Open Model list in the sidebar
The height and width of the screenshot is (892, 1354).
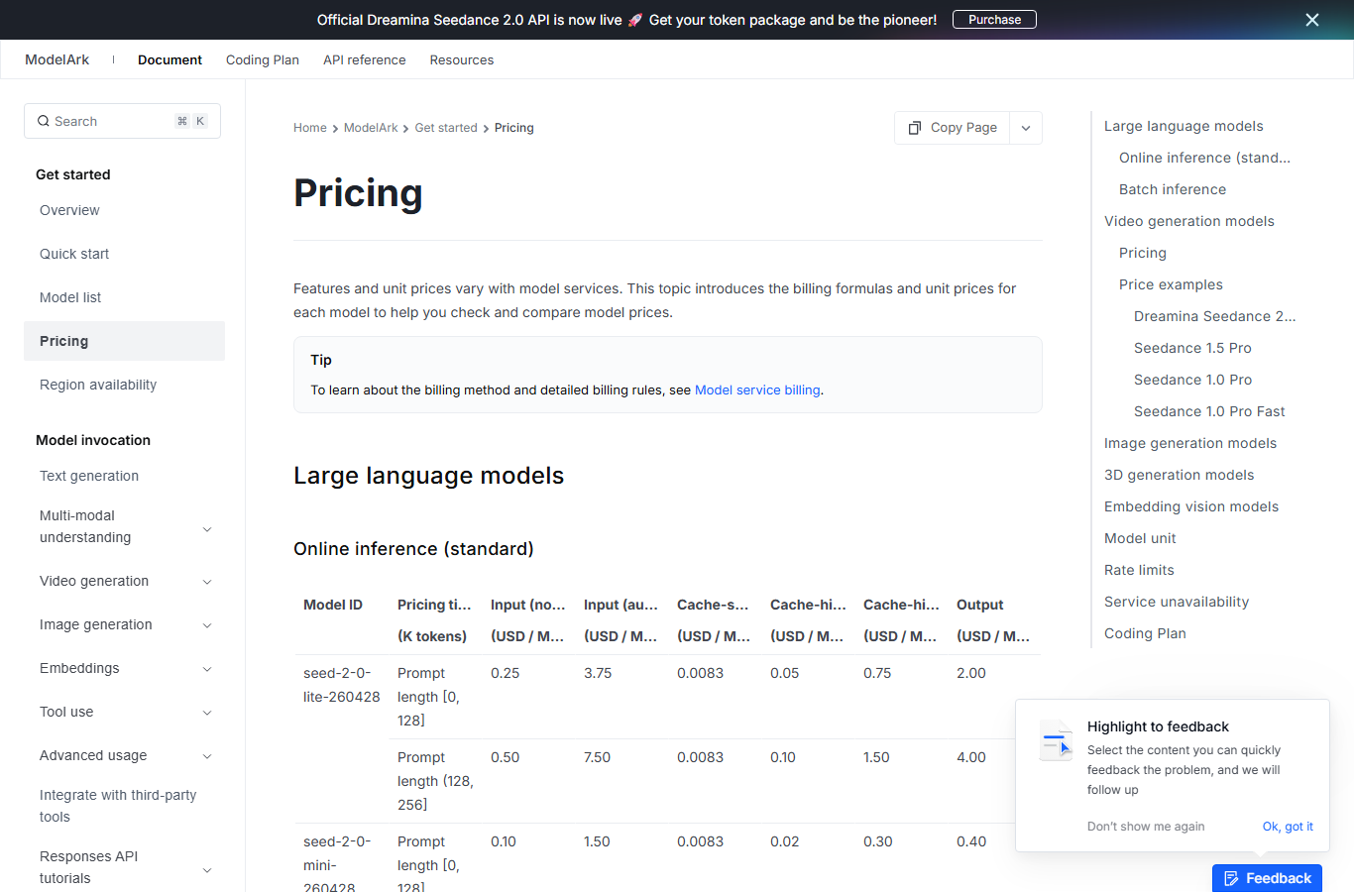point(124,297)
